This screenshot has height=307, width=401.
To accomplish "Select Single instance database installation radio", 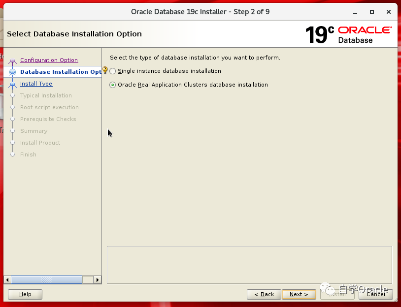I will [112, 71].
